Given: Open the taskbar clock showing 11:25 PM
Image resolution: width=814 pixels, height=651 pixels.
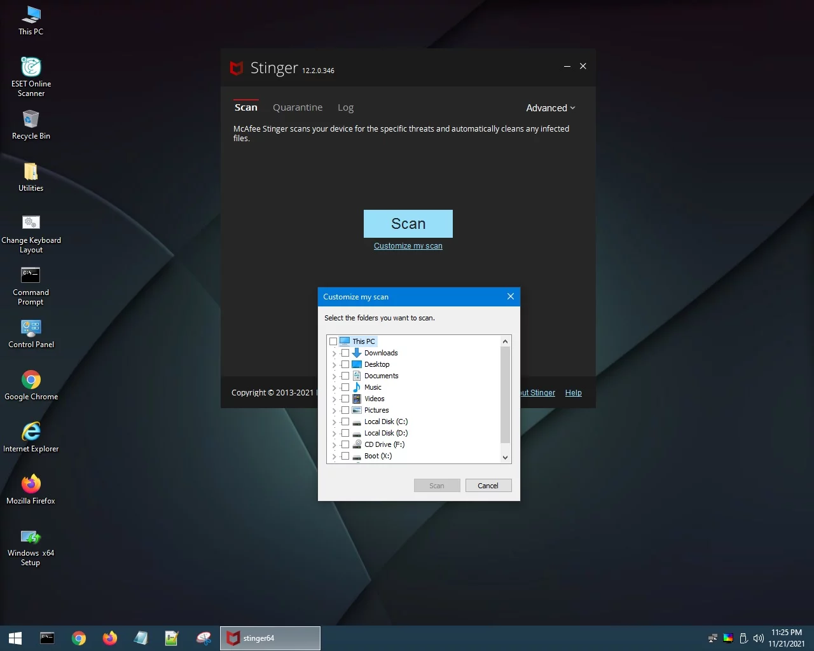Looking at the screenshot, I should point(787,638).
